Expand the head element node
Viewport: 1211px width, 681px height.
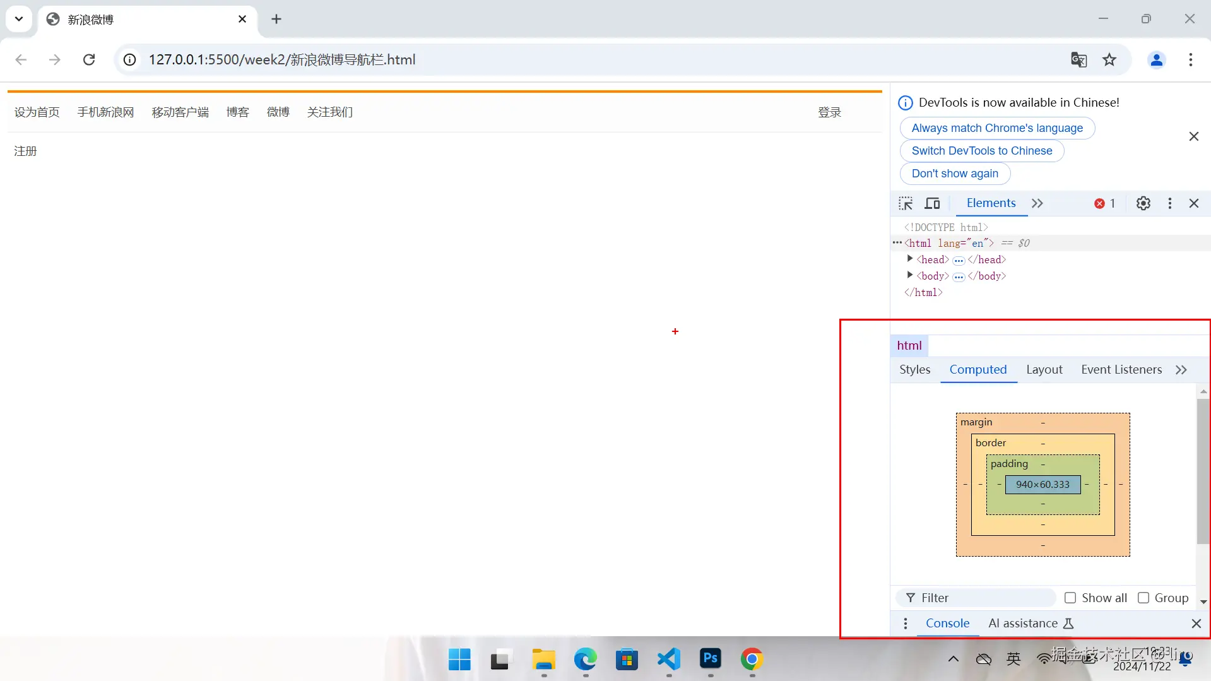click(909, 259)
